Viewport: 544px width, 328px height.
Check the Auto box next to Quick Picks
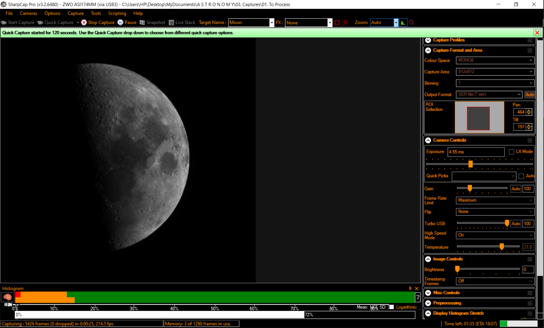point(522,176)
